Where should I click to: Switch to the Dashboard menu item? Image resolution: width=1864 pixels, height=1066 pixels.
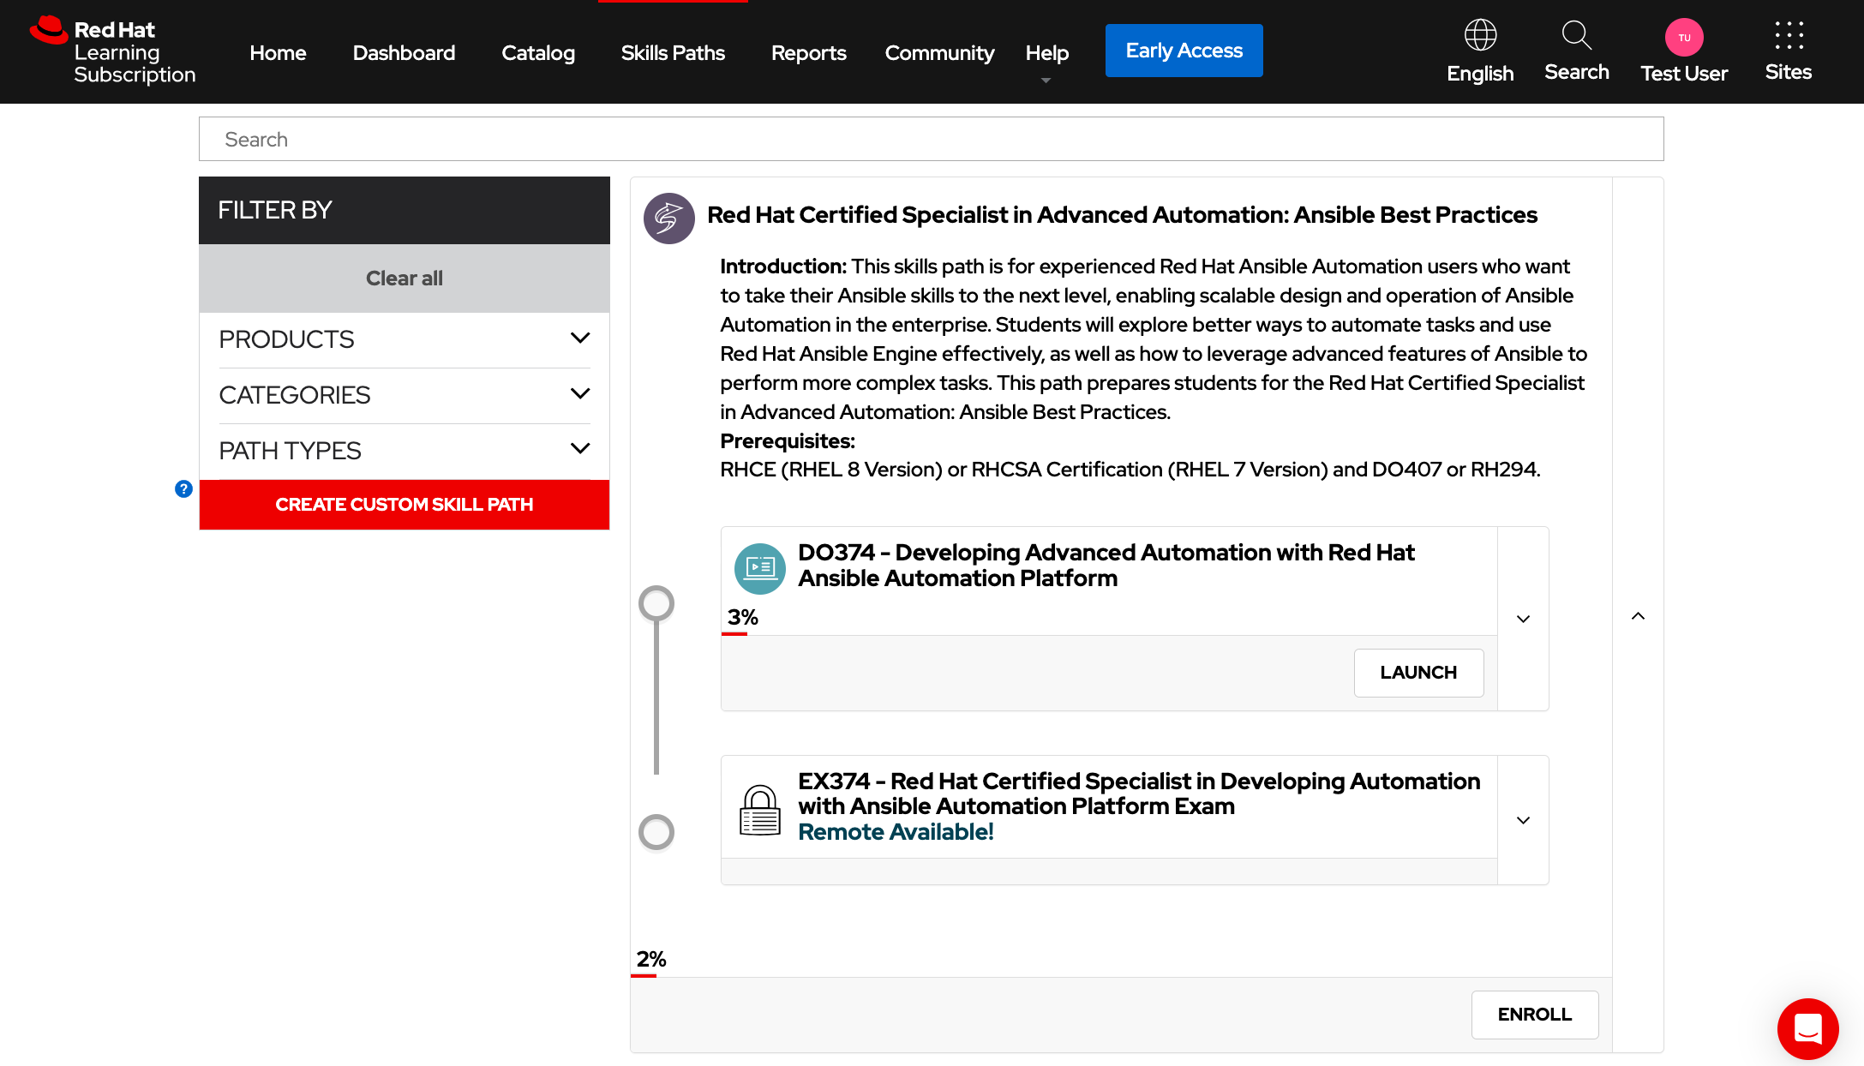coord(404,52)
